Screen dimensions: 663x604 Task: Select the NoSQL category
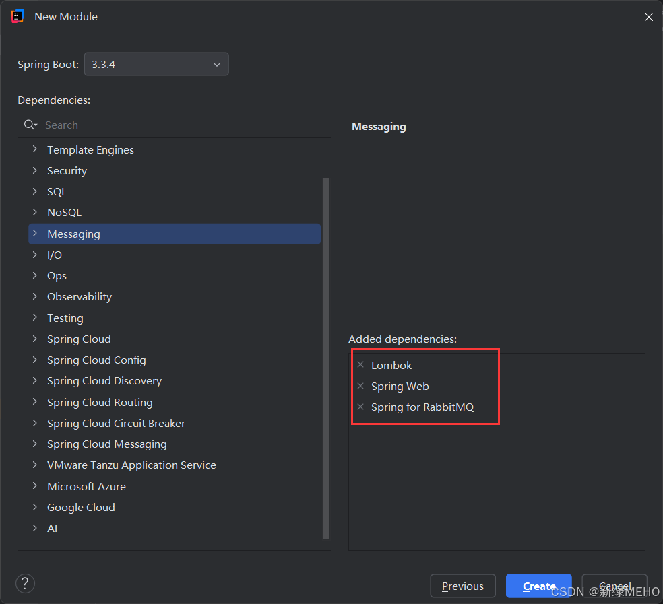pos(64,213)
